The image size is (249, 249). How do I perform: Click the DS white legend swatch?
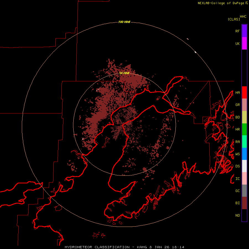pyautogui.click(x=244, y=166)
